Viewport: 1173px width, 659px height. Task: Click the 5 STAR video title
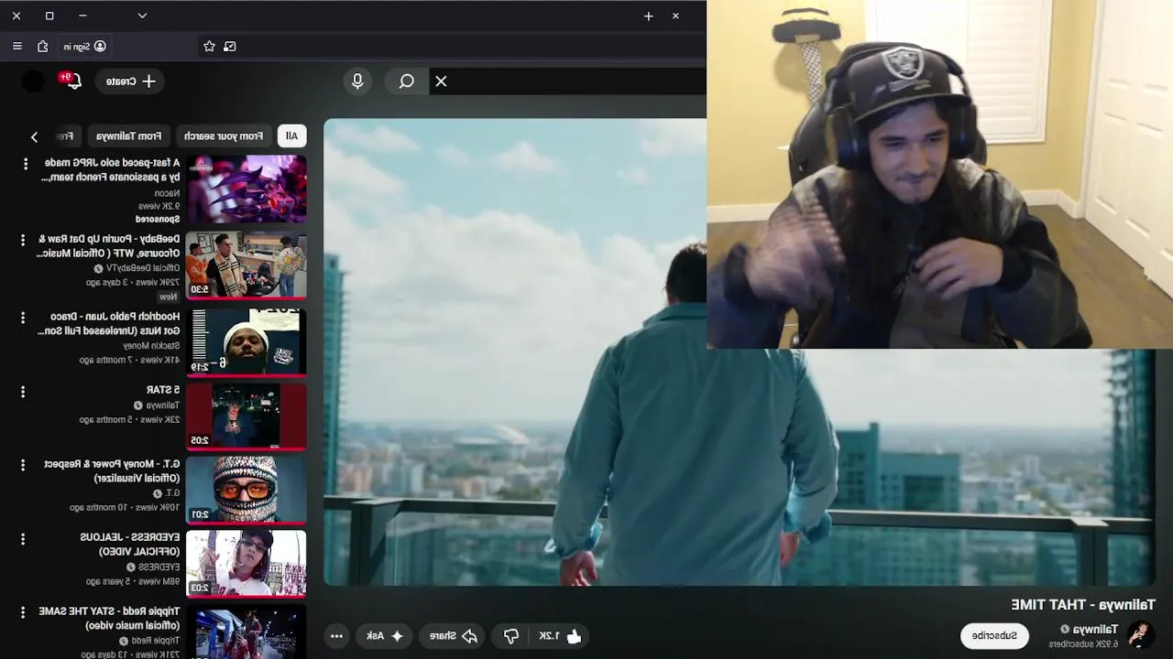tap(163, 390)
